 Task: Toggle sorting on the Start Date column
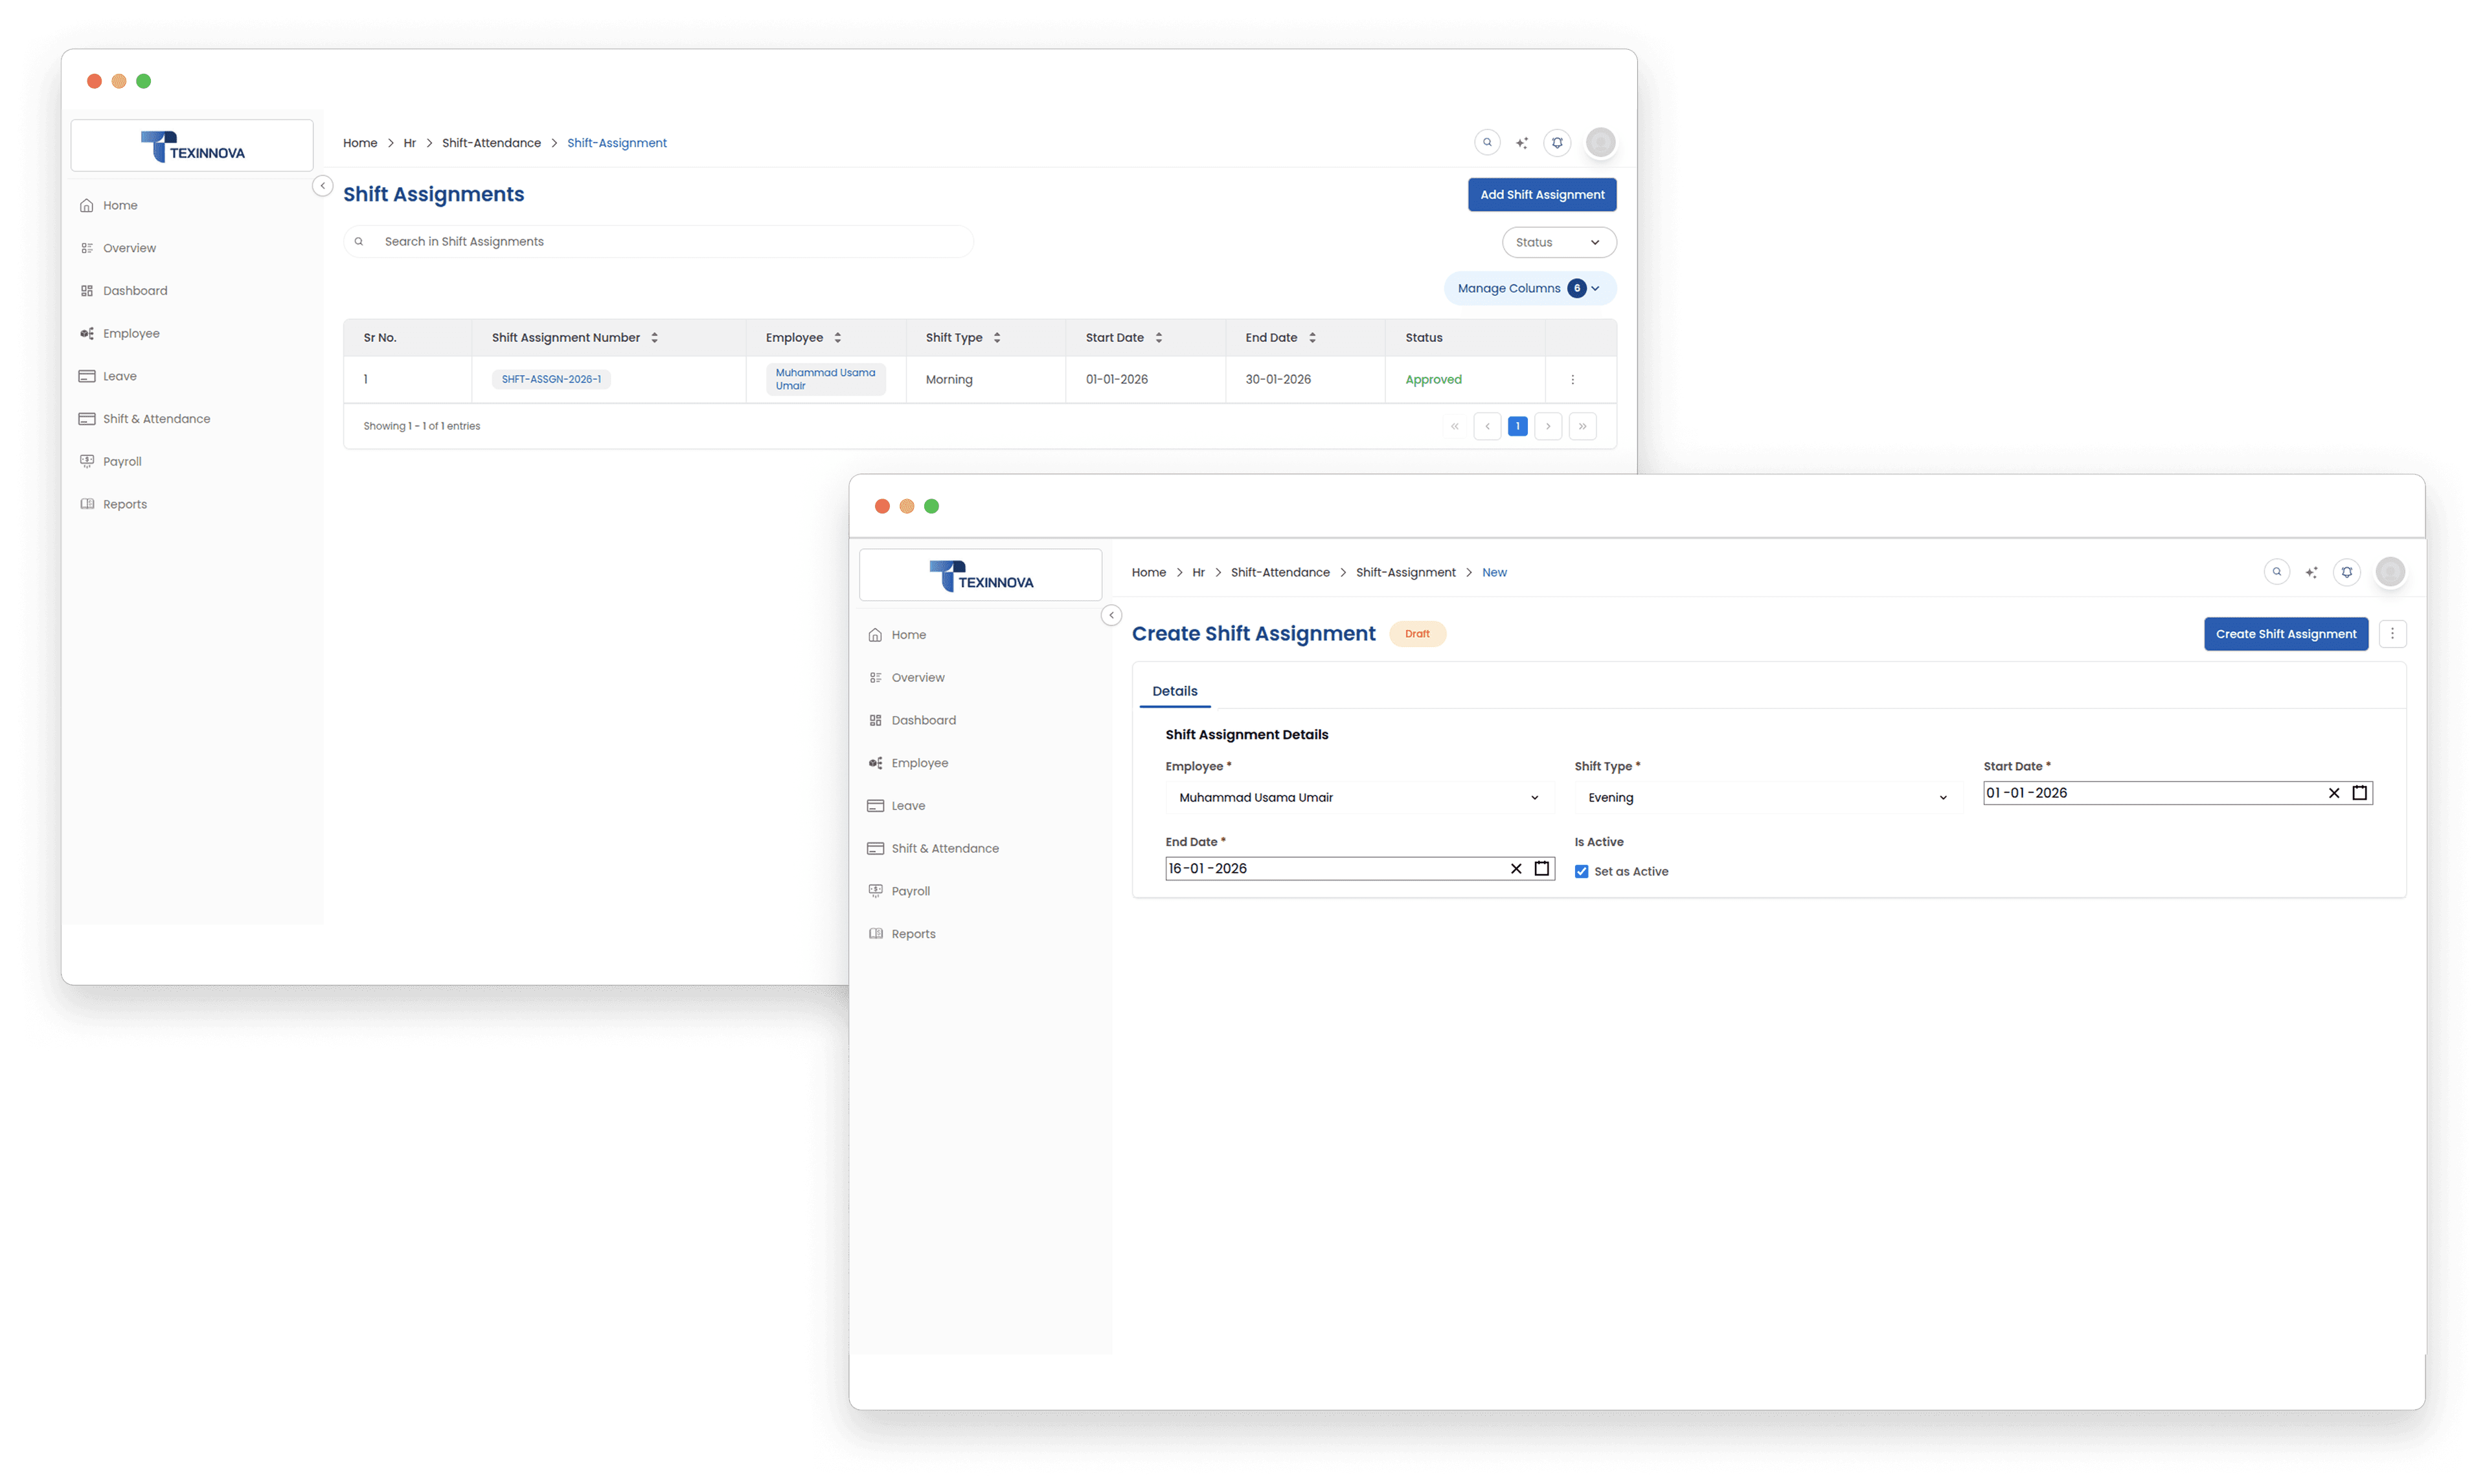coord(1158,338)
